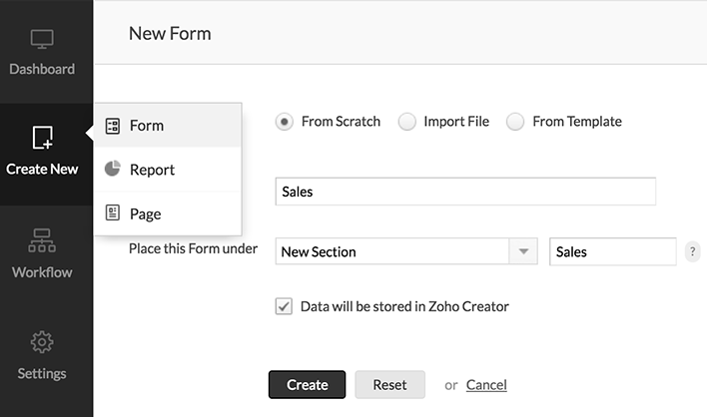The width and height of the screenshot is (707, 417).
Task: Click the question mark help icon
Action: coord(693,252)
